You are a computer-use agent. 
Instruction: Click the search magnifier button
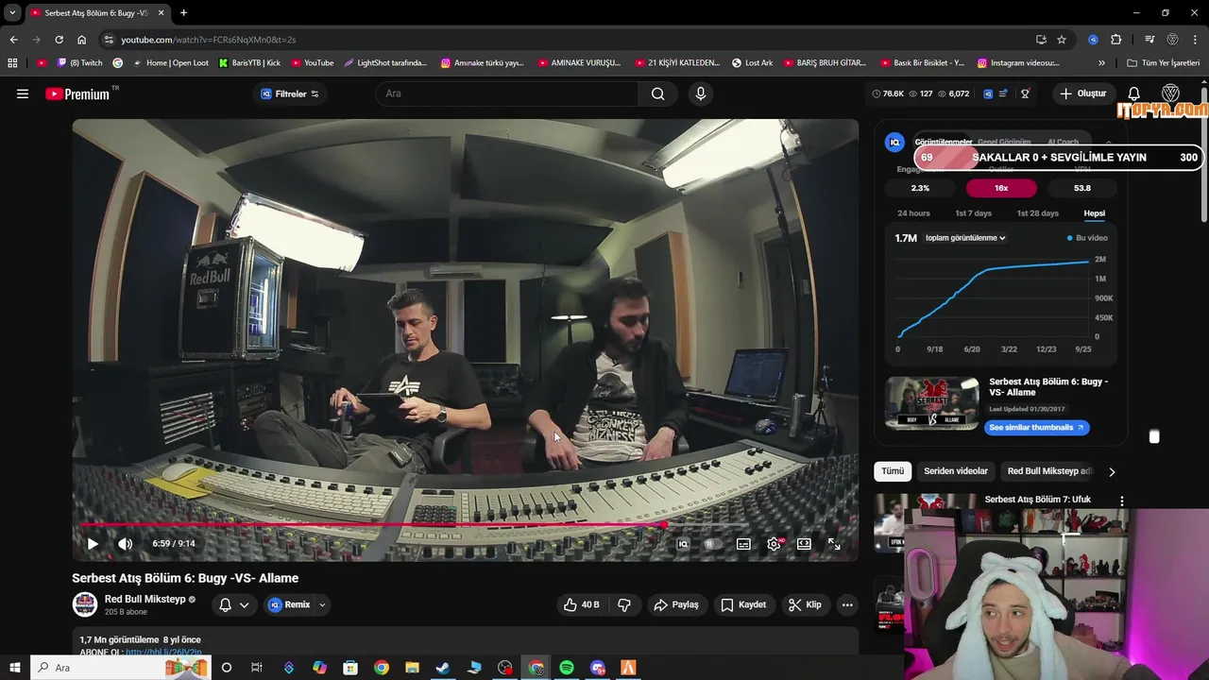pyautogui.click(x=657, y=93)
